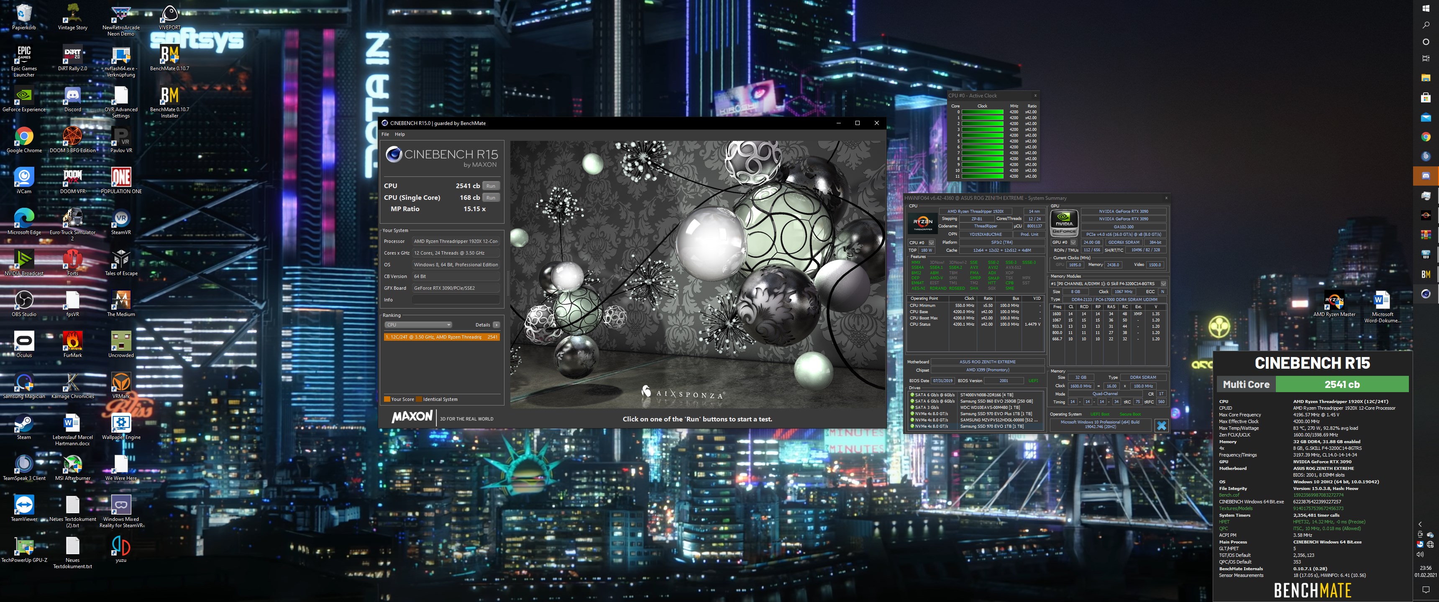Open AMD Ryzen Master desktop shortcut

point(1334,304)
